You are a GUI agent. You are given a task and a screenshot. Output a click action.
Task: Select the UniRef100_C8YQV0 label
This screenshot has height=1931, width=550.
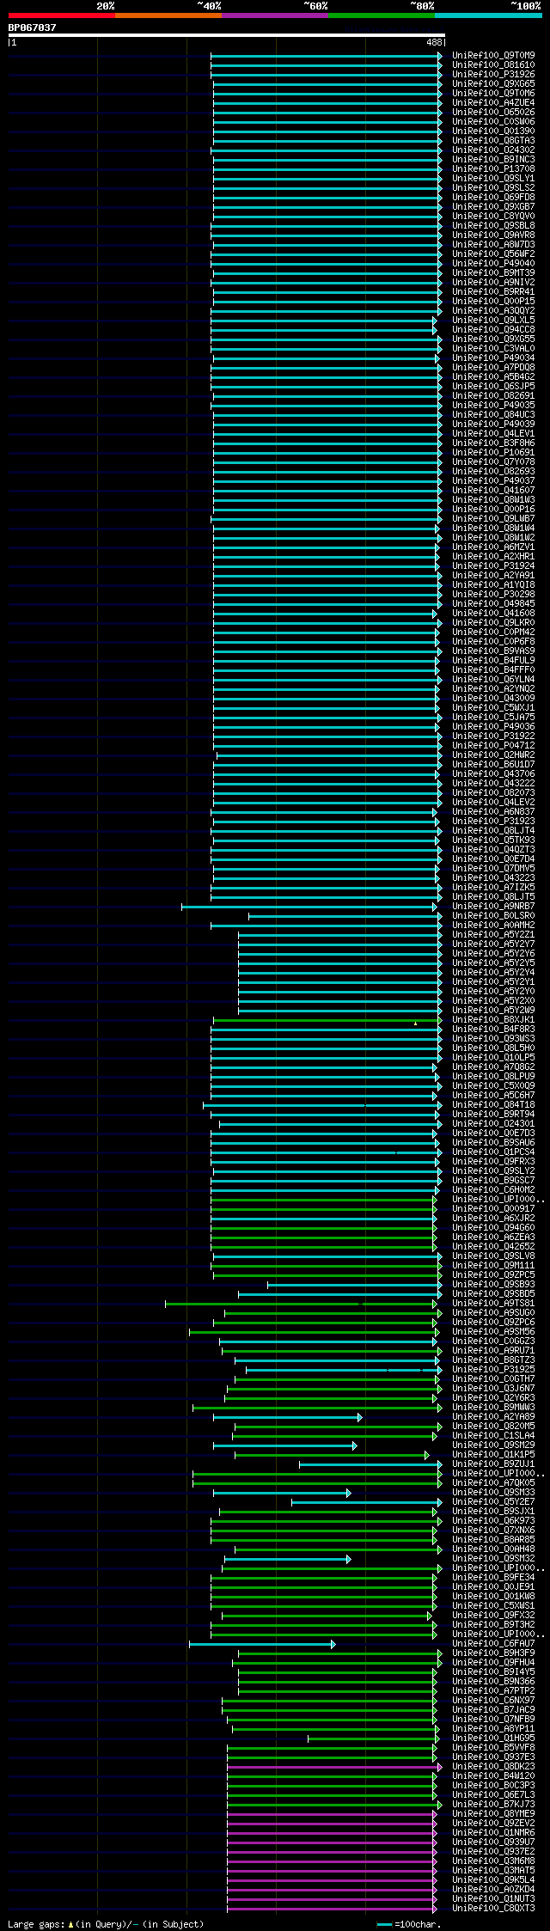(x=493, y=217)
